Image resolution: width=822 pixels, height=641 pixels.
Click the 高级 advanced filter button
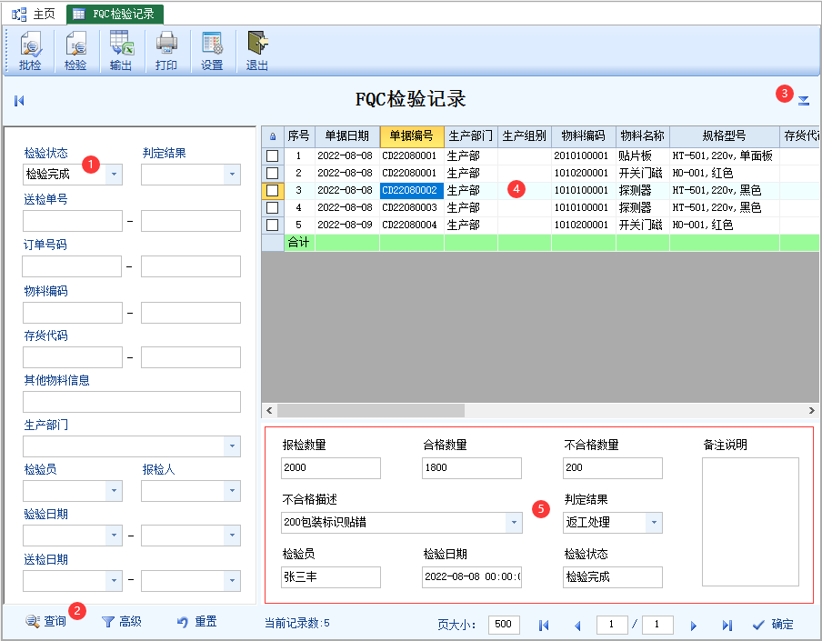122,622
